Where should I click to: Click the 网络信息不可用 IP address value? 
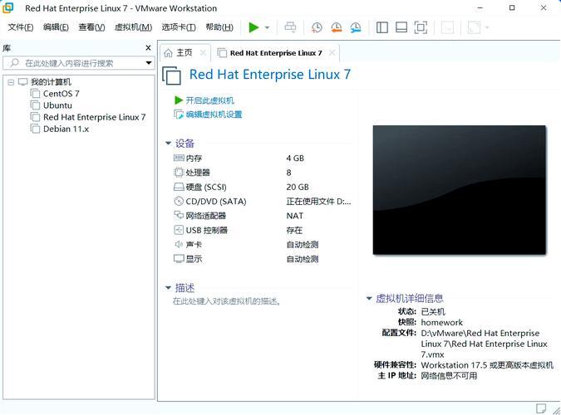(x=449, y=376)
